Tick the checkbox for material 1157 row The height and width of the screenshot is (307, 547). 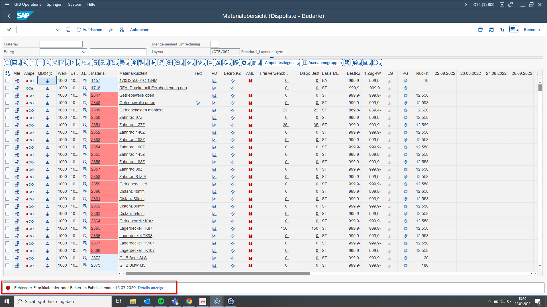point(7,81)
